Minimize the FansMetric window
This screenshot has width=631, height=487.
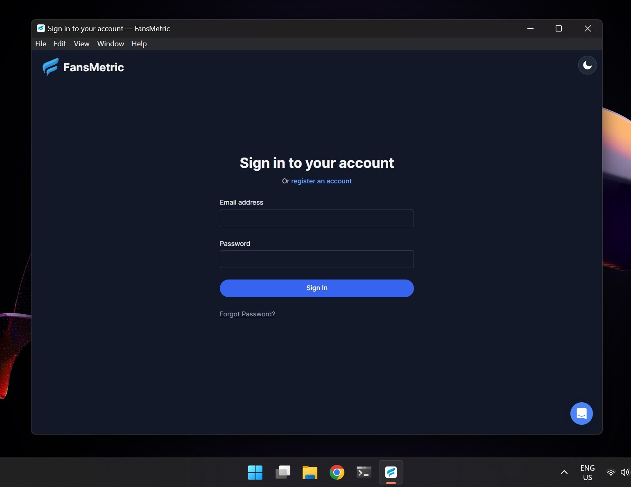tap(530, 29)
